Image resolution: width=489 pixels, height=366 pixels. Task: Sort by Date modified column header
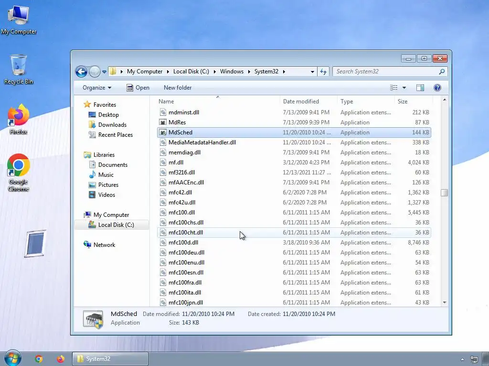(308, 102)
